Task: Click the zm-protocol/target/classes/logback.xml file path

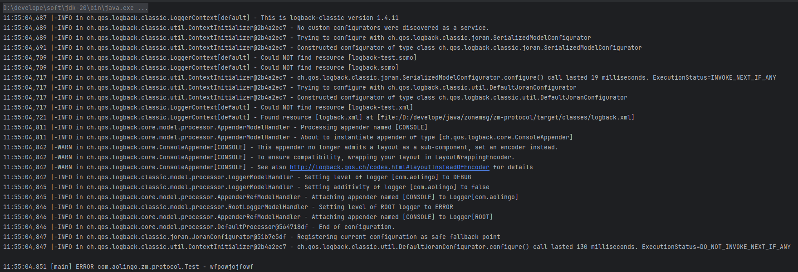Action: [x=506, y=117]
